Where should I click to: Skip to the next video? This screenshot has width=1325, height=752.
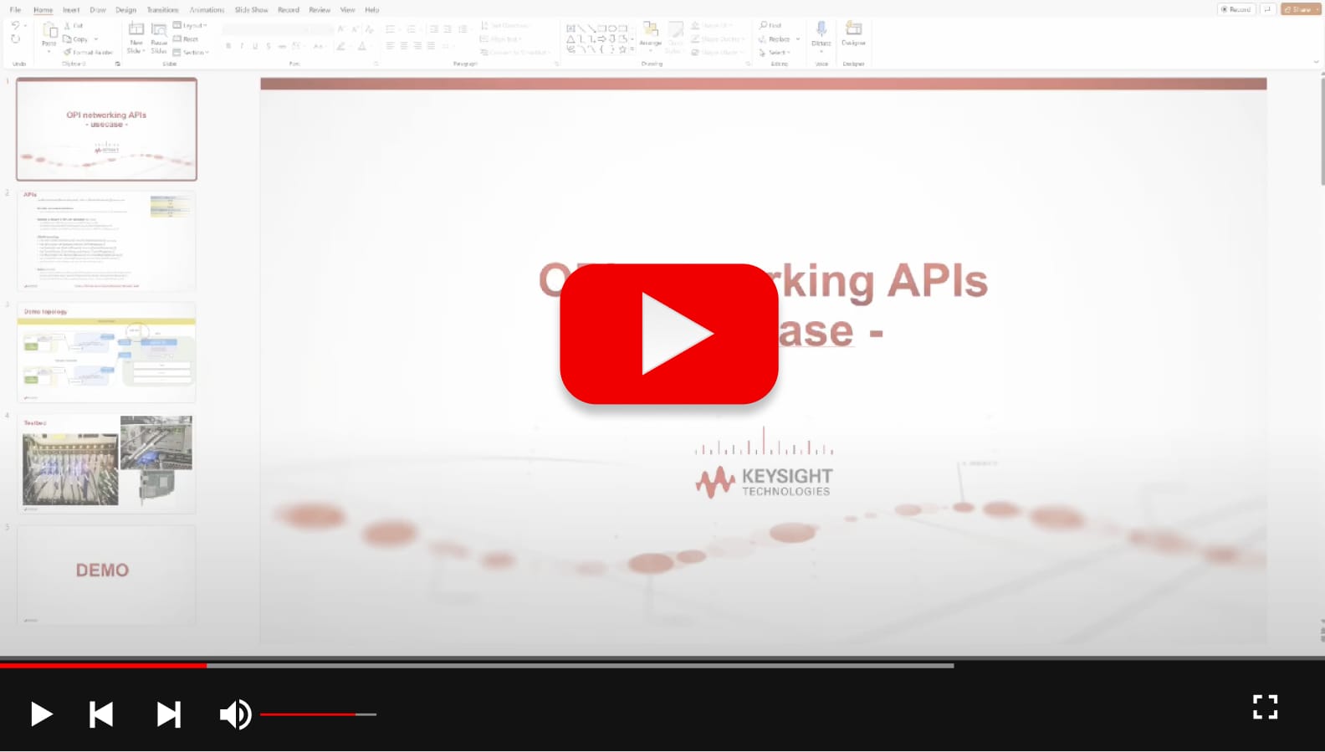pos(168,714)
